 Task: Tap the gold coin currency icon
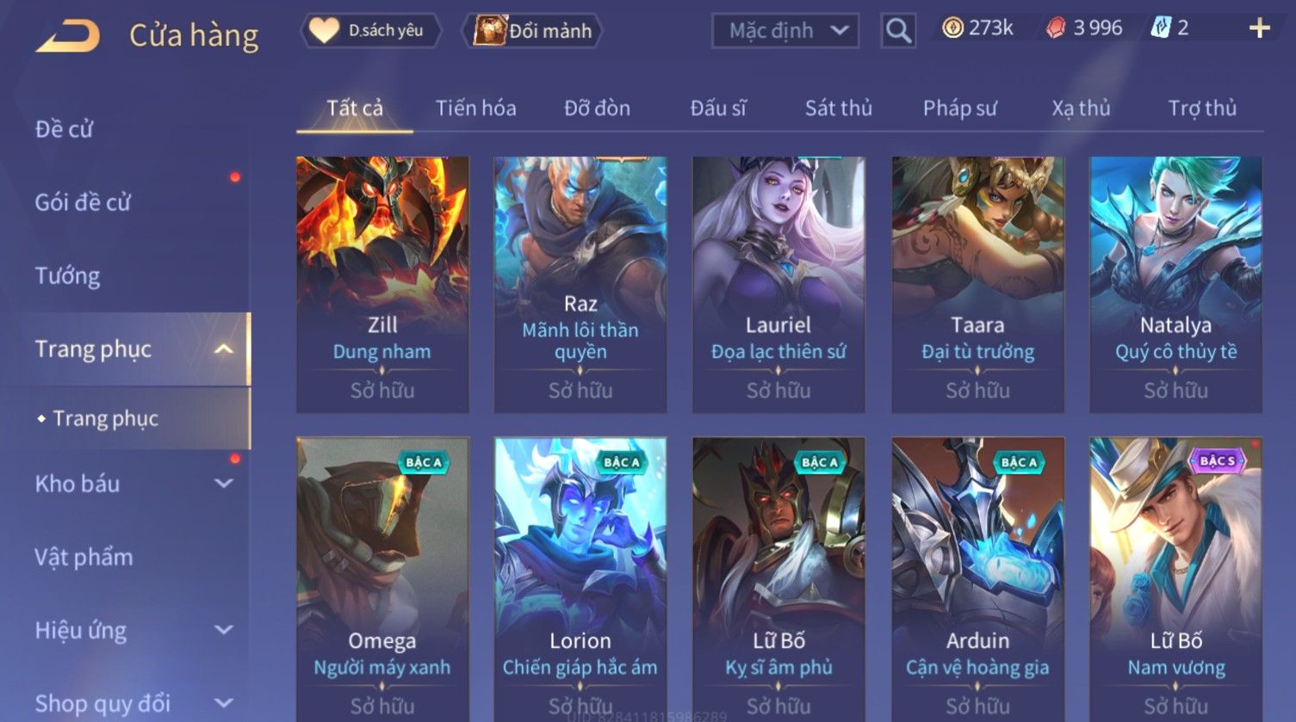pyautogui.click(x=952, y=28)
